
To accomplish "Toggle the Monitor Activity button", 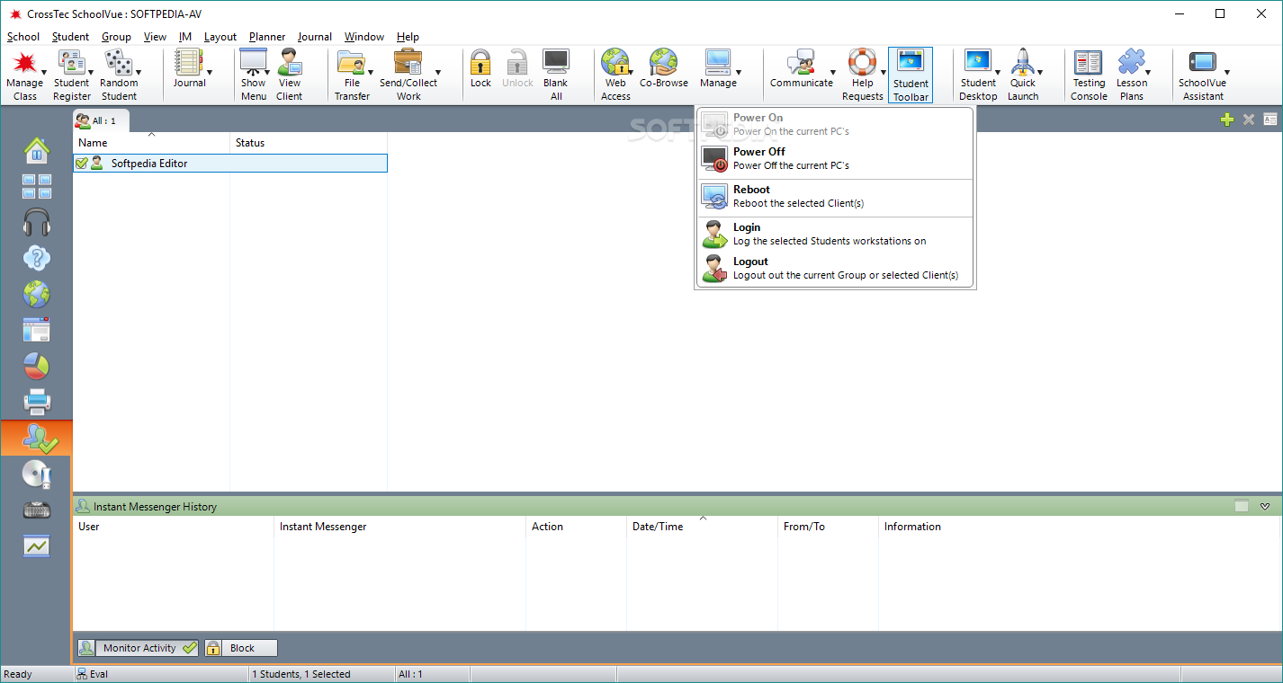I will coord(138,648).
